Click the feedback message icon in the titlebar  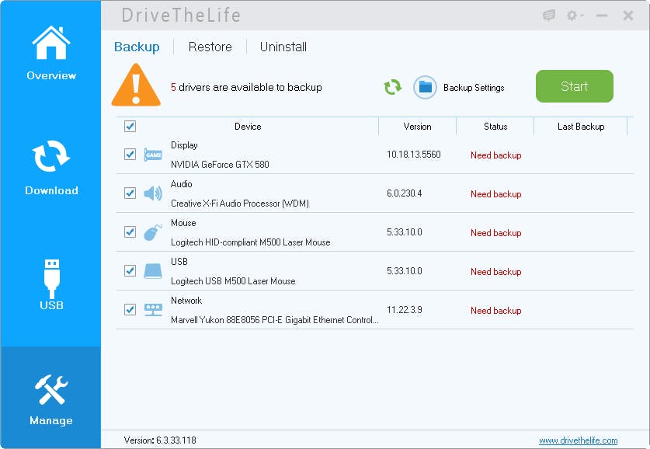tap(549, 15)
